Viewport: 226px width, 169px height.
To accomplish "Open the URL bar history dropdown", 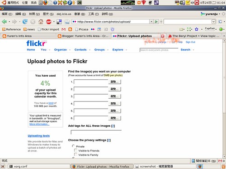I will pyautogui.click(x=151, y=22).
